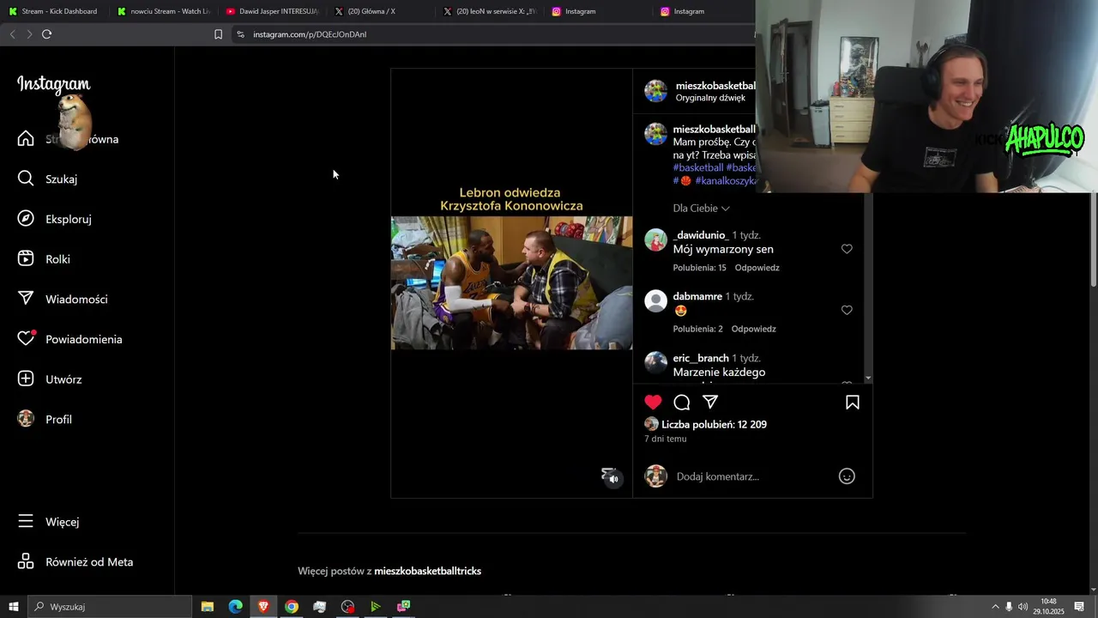
Task: Reply to dabmamre's comment via Odpowiedz
Action: click(x=753, y=329)
